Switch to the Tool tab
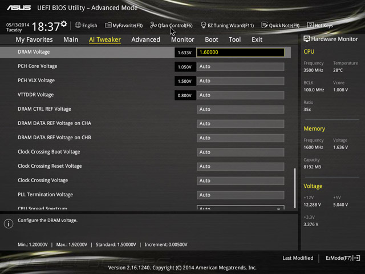The image size is (365, 274). click(234, 39)
